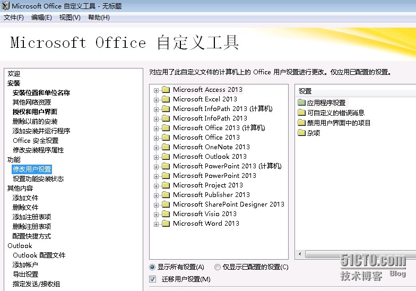The height and width of the screenshot is (291, 416).
Task: Click the Microsoft Office 2013 (计算机) folder icon
Action: pyautogui.click(x=166, y=128)
